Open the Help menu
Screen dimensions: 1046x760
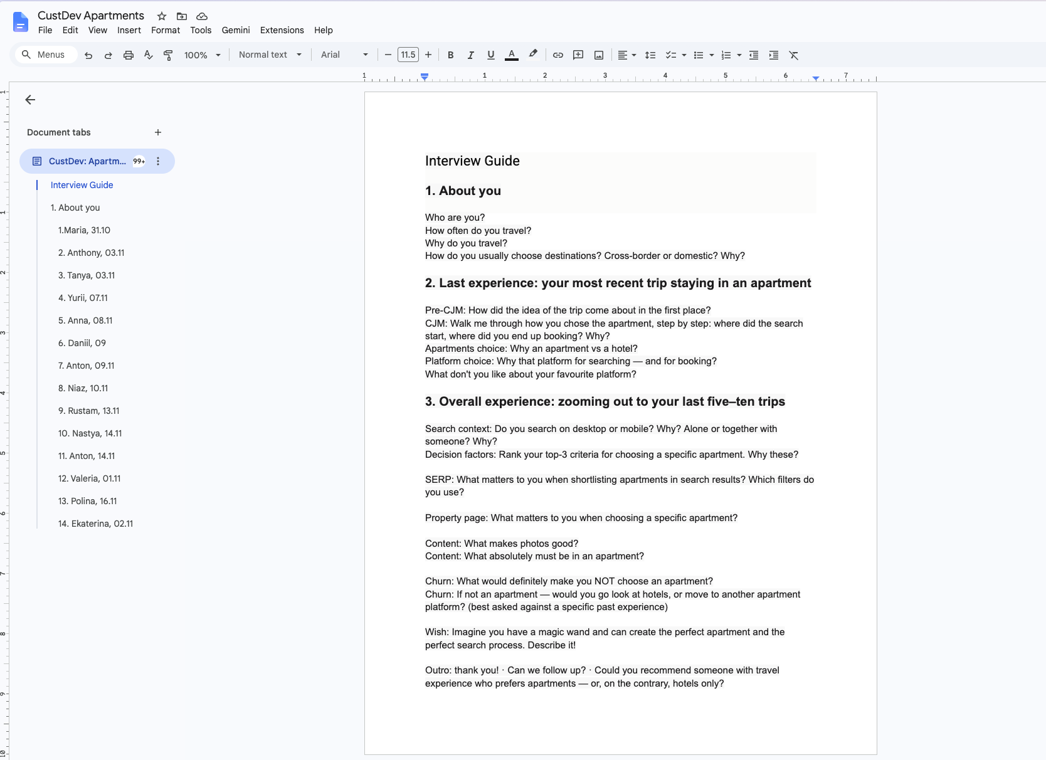tap(324, 30)
